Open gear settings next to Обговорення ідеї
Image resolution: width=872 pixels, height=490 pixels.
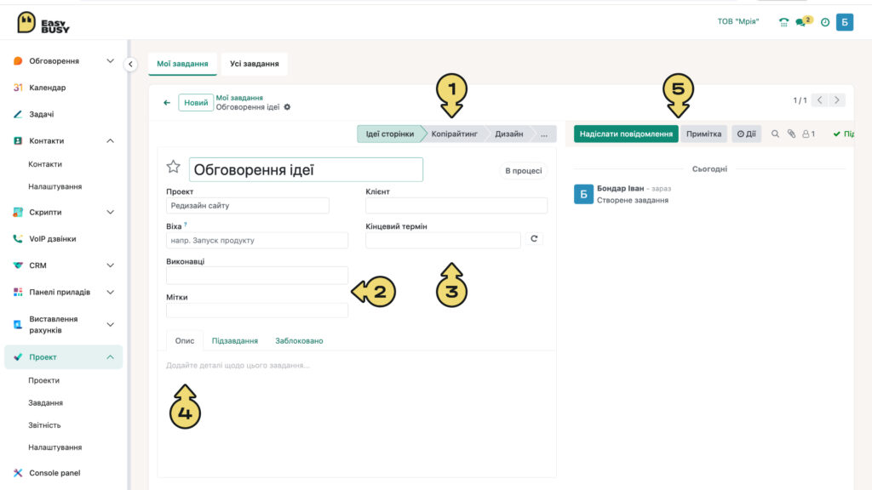pyautogui.click(x=287, y=107)
